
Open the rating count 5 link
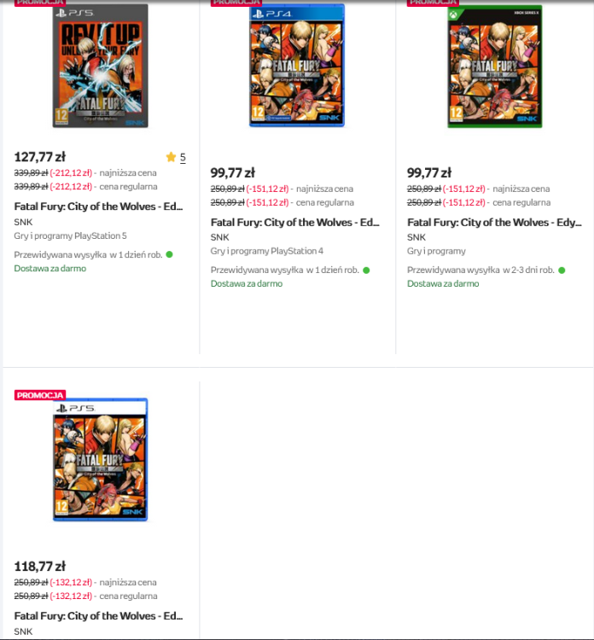[183, 157]
